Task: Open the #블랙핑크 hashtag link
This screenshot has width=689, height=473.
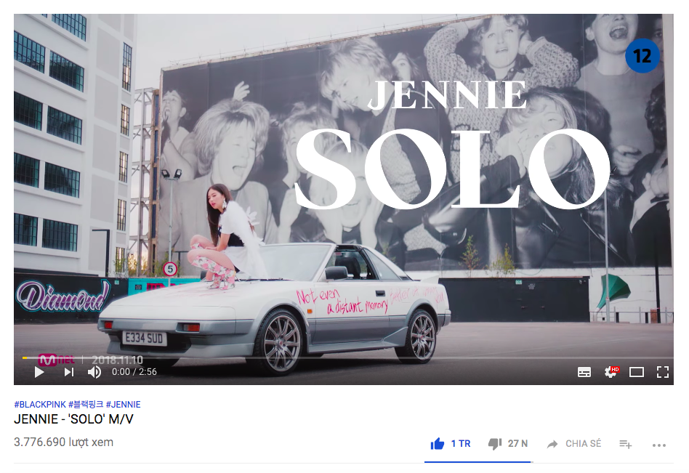Action: click(x=86, y=405)
